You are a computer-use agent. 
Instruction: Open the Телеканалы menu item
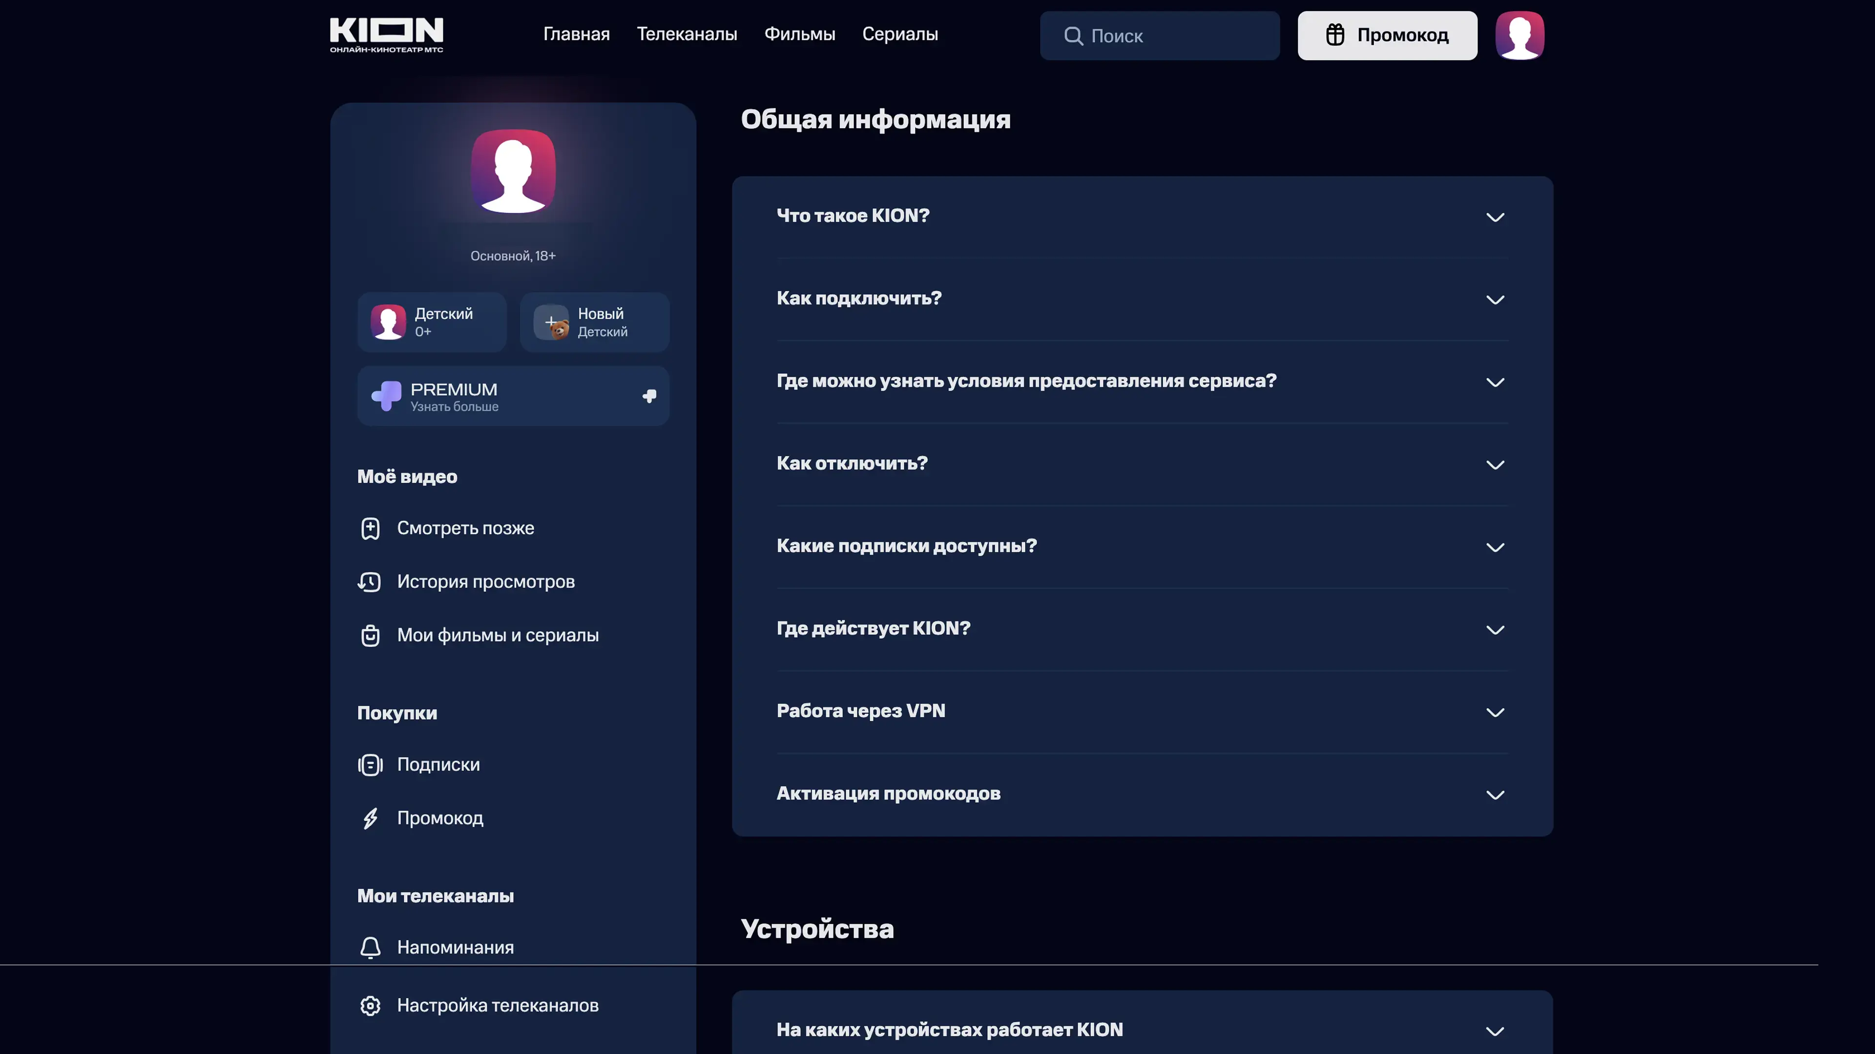687,34
